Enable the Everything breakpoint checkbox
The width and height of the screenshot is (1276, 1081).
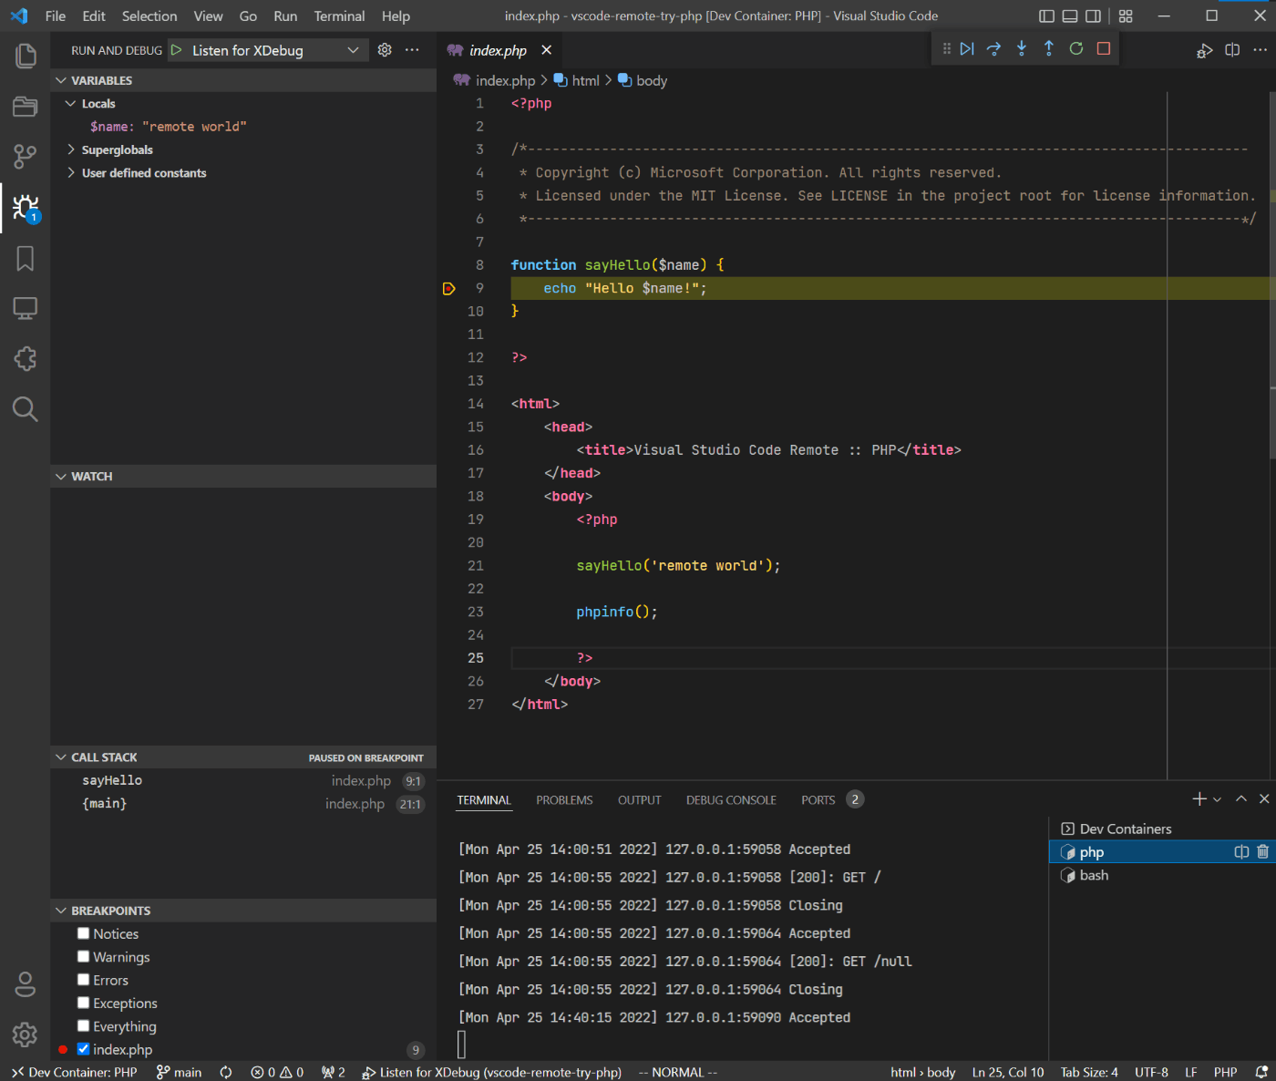tap(84, 1025)
